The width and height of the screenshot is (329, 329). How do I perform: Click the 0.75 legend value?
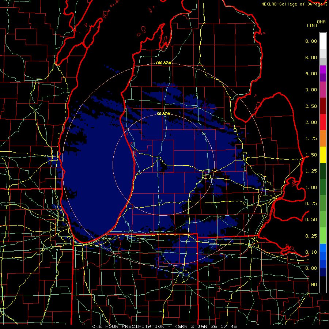(311, 204)
